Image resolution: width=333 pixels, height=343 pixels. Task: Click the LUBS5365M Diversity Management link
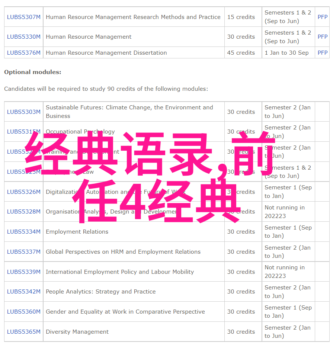click(23, 332)
